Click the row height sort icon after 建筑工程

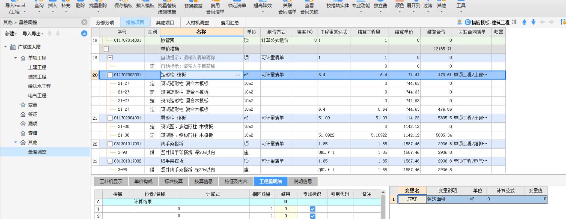pyautogui.click(x=514, y=22)
